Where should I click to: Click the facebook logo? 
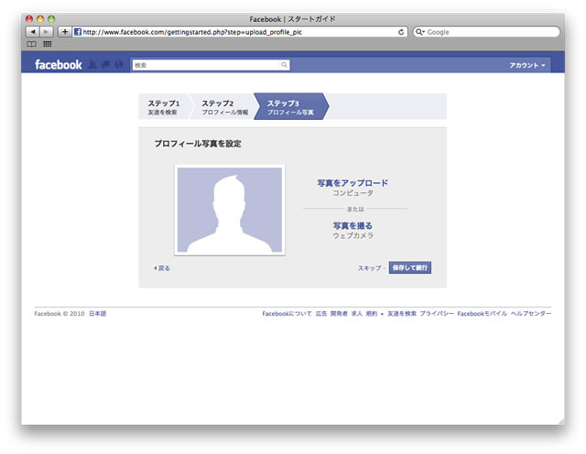click(x=59, y=65)
